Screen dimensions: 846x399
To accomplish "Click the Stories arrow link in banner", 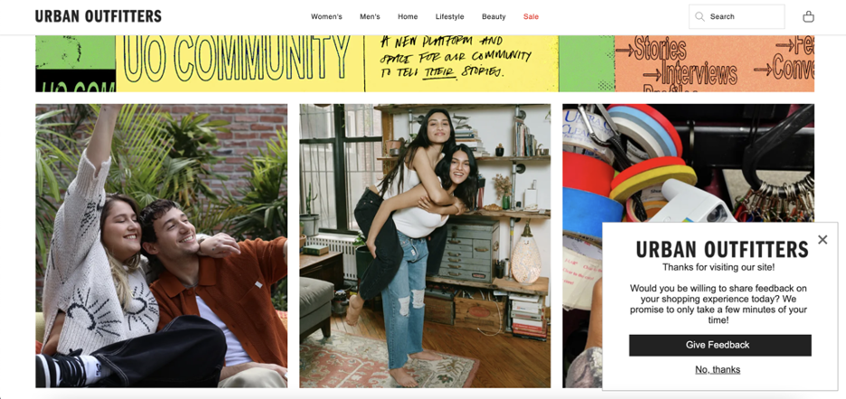I will pos(652,50).
